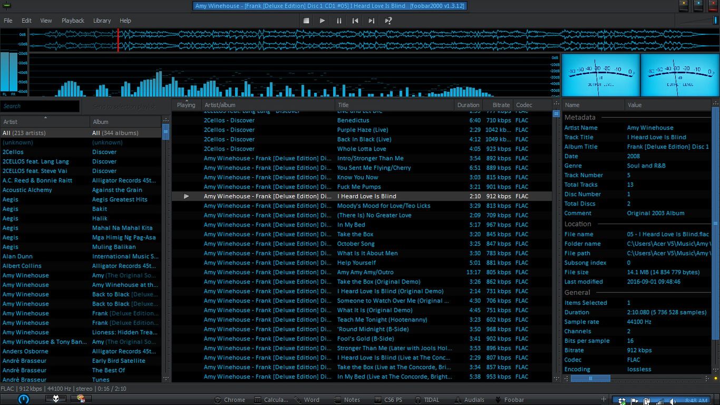This screenshot has width=720, height=405.
Task: Select the track 'Teach Me Tonight (Hootenanny)'
Action: (382, 320)
